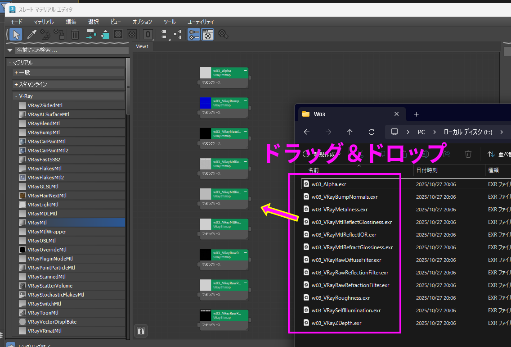511x347 pixels.
Task: Go up one folder in Explorer
Action: (x=350, y=132)
